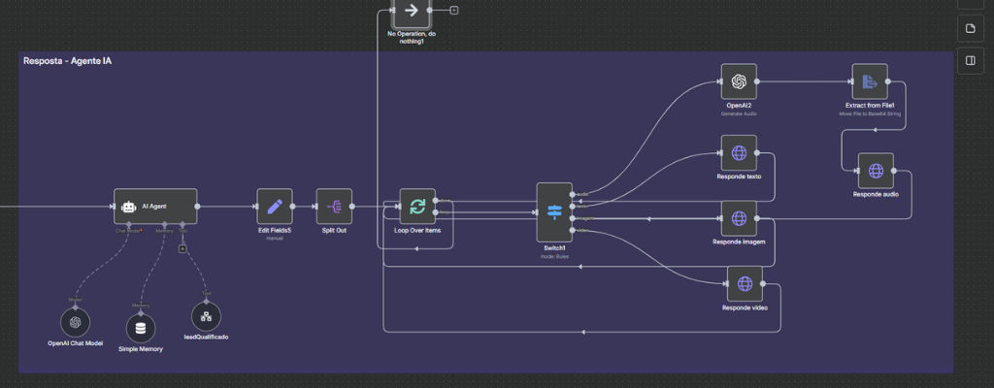994x388 pixels.
Task: Add a tool via AI Agent plus button
Action: [182, 248]
